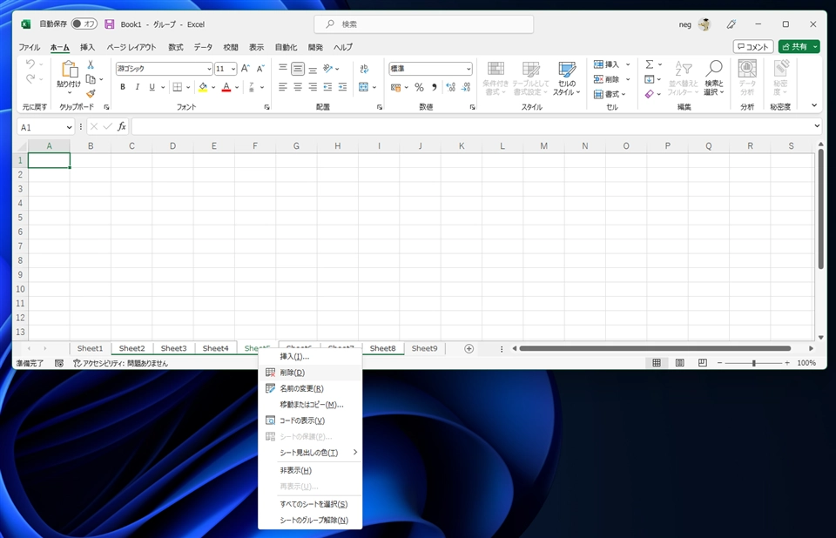Open the 挿入 ribbon tab
The width and height of the screenshot is (836, 538).
pos(87,47)
